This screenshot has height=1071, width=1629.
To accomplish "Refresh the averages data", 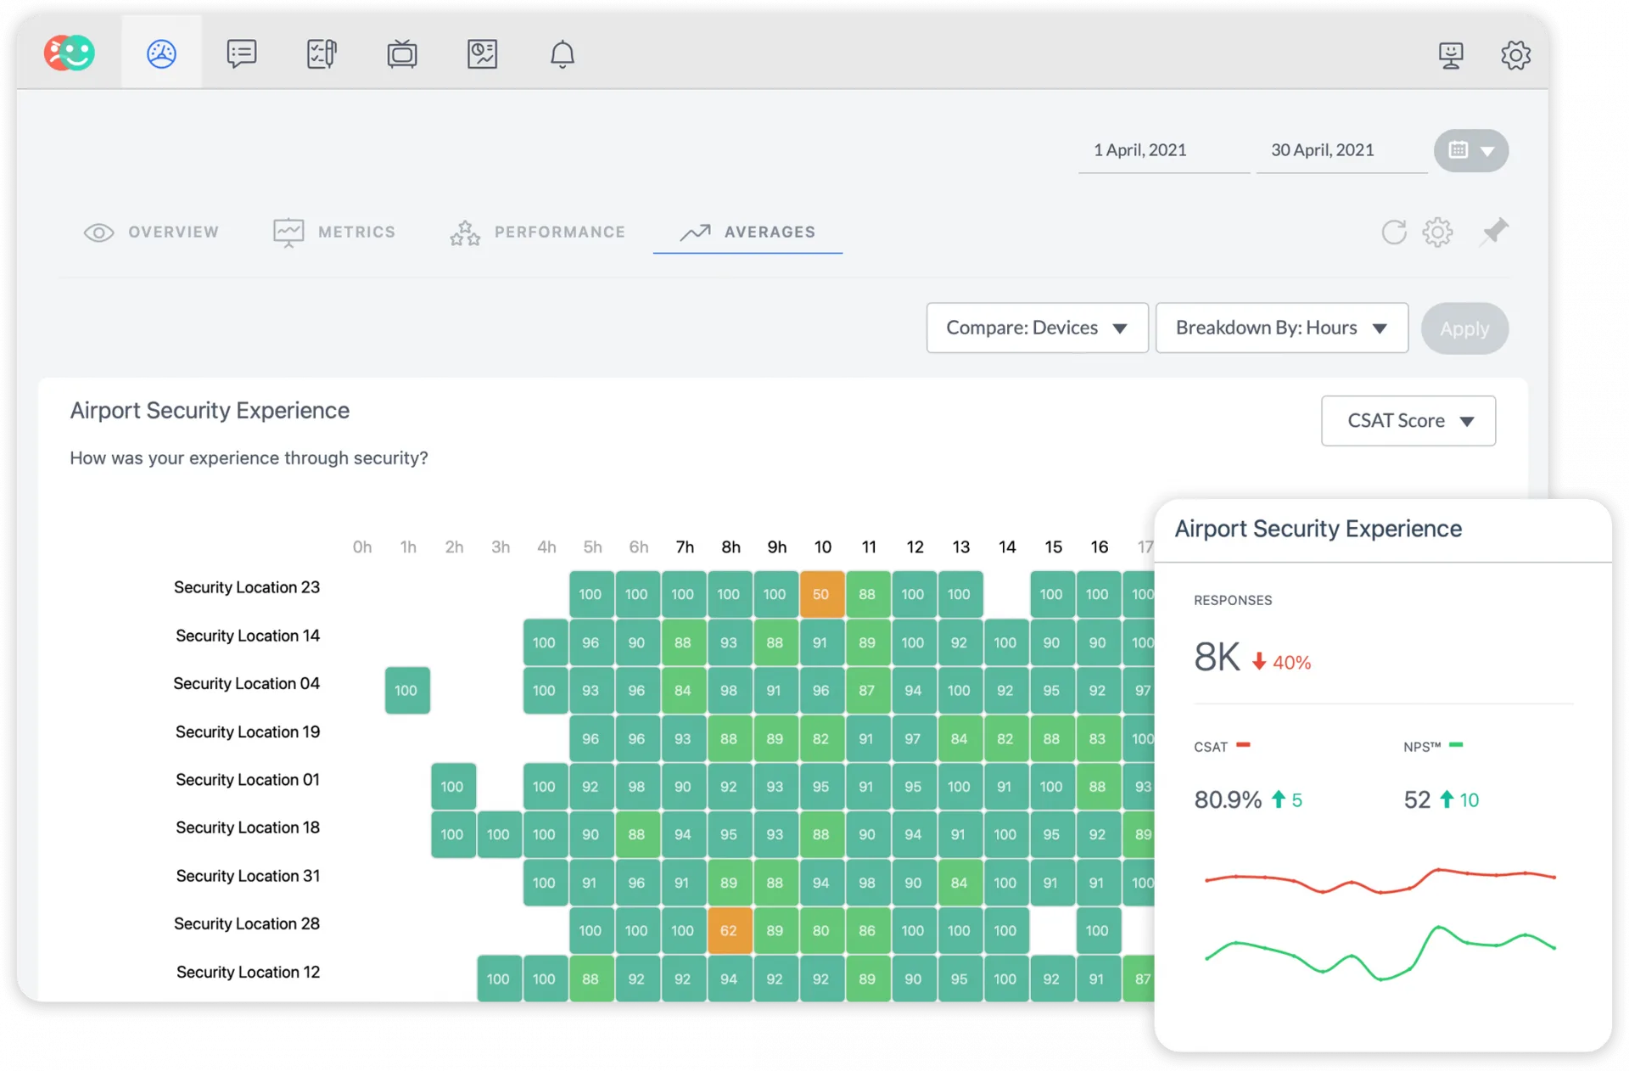I will click(1393, 232).
